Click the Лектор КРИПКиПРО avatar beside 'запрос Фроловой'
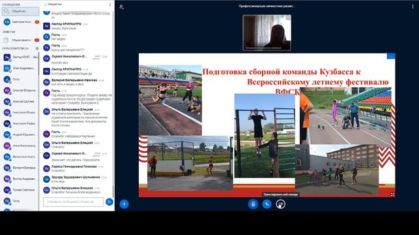The image size is (419, 235). click(46, 26)
